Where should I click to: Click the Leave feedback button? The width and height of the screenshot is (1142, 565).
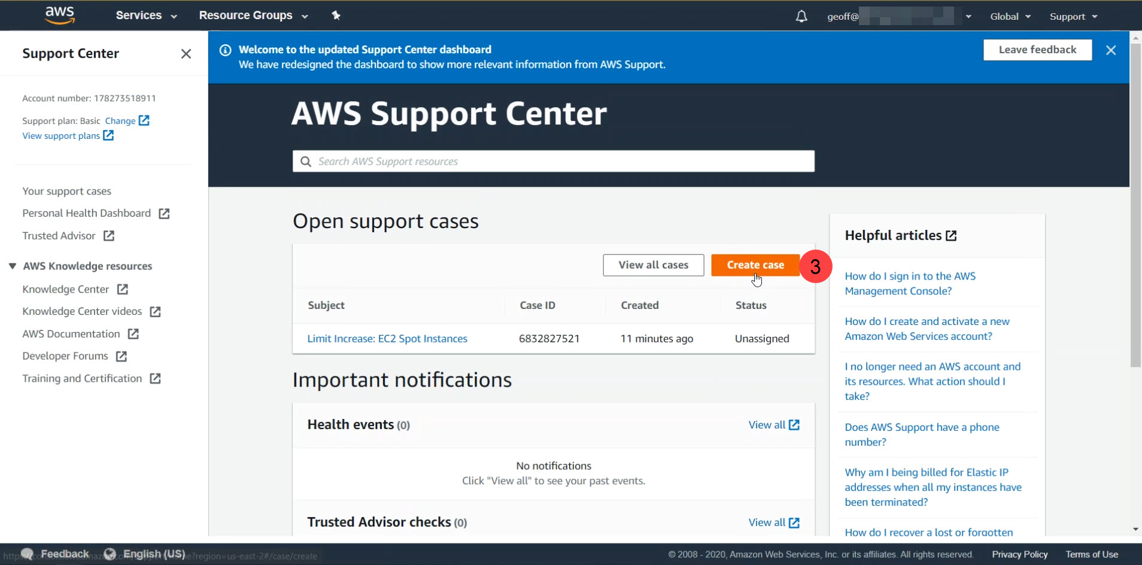pos(1037,50)
